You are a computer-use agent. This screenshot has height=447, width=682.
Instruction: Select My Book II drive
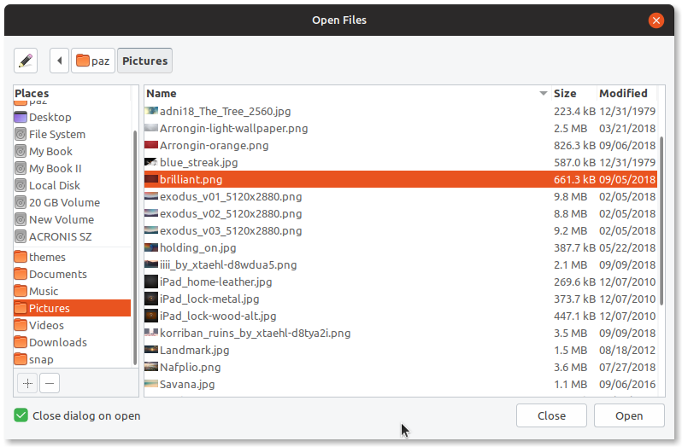tap(72, 168)
